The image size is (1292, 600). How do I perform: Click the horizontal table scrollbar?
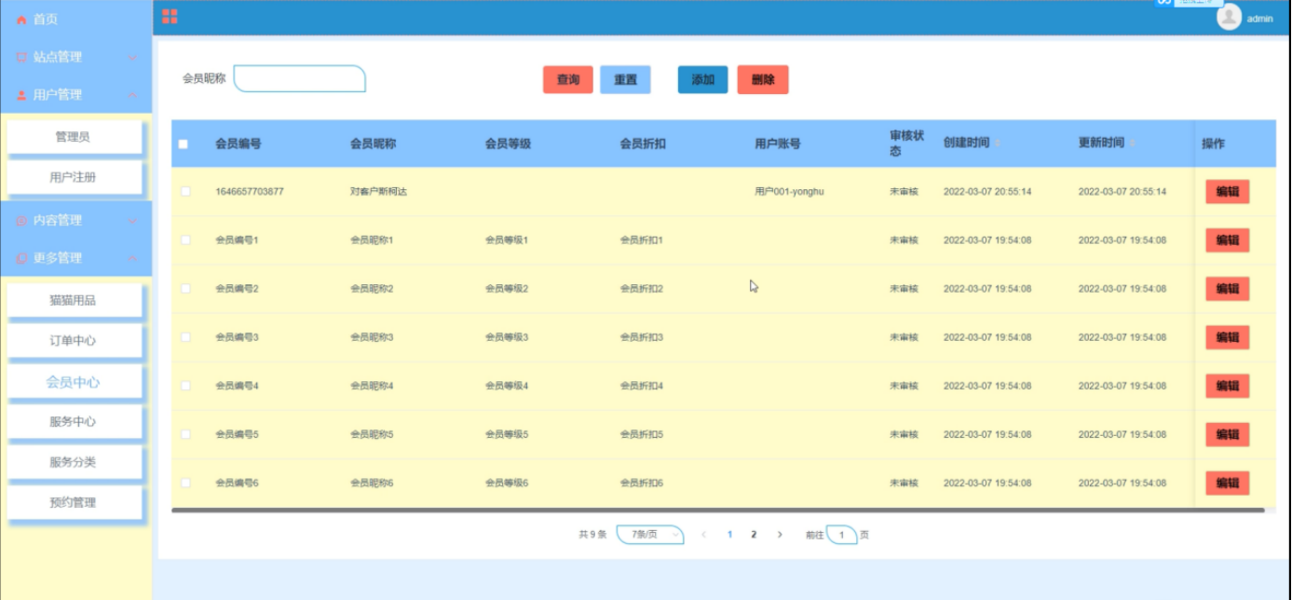pos(718,511)
